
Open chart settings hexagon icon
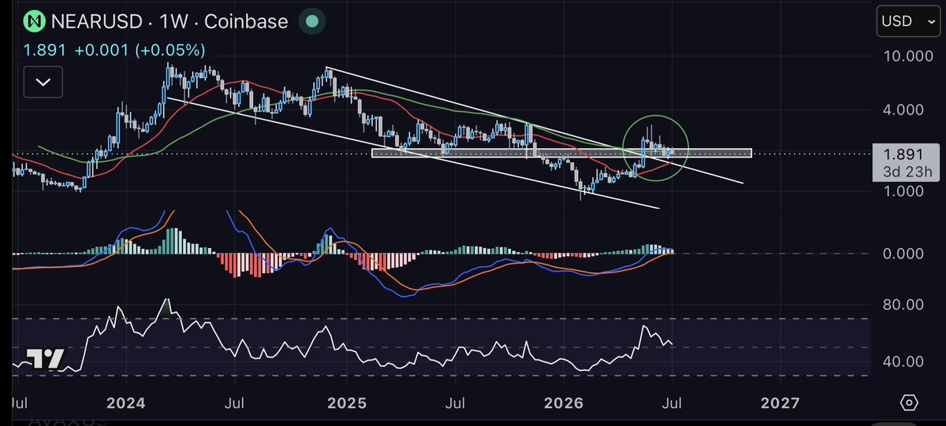(908, 403)
